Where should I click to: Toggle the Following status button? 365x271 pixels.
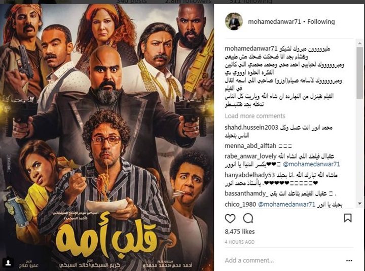coord(321,22)
